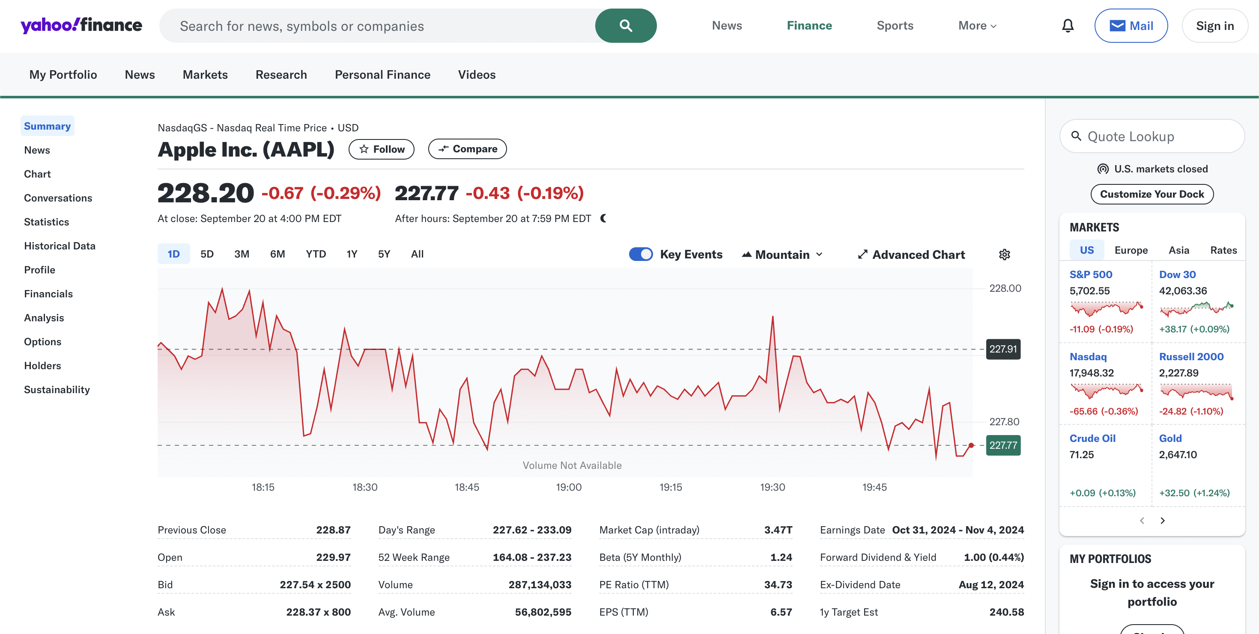Click the Financials sidebar link
The image size is (1259, 634).
click(x=48, y=293)
